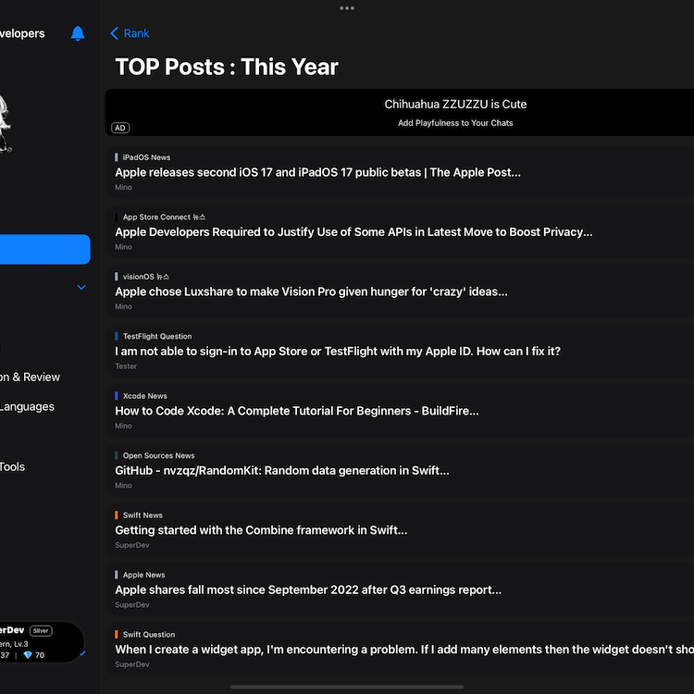Select the highlighted blue sidebar item
Image resolution: width=694 pixels, height=694 pixels.
point(44,250)
